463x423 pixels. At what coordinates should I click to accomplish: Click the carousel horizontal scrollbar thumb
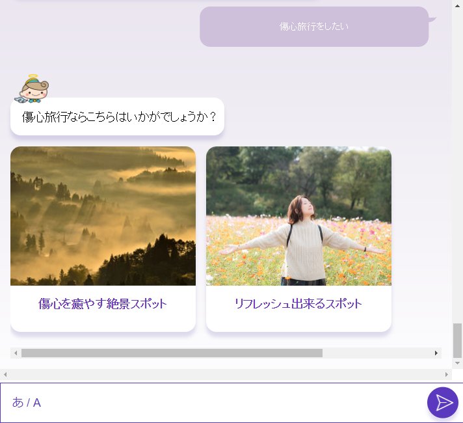pos(172,353)
